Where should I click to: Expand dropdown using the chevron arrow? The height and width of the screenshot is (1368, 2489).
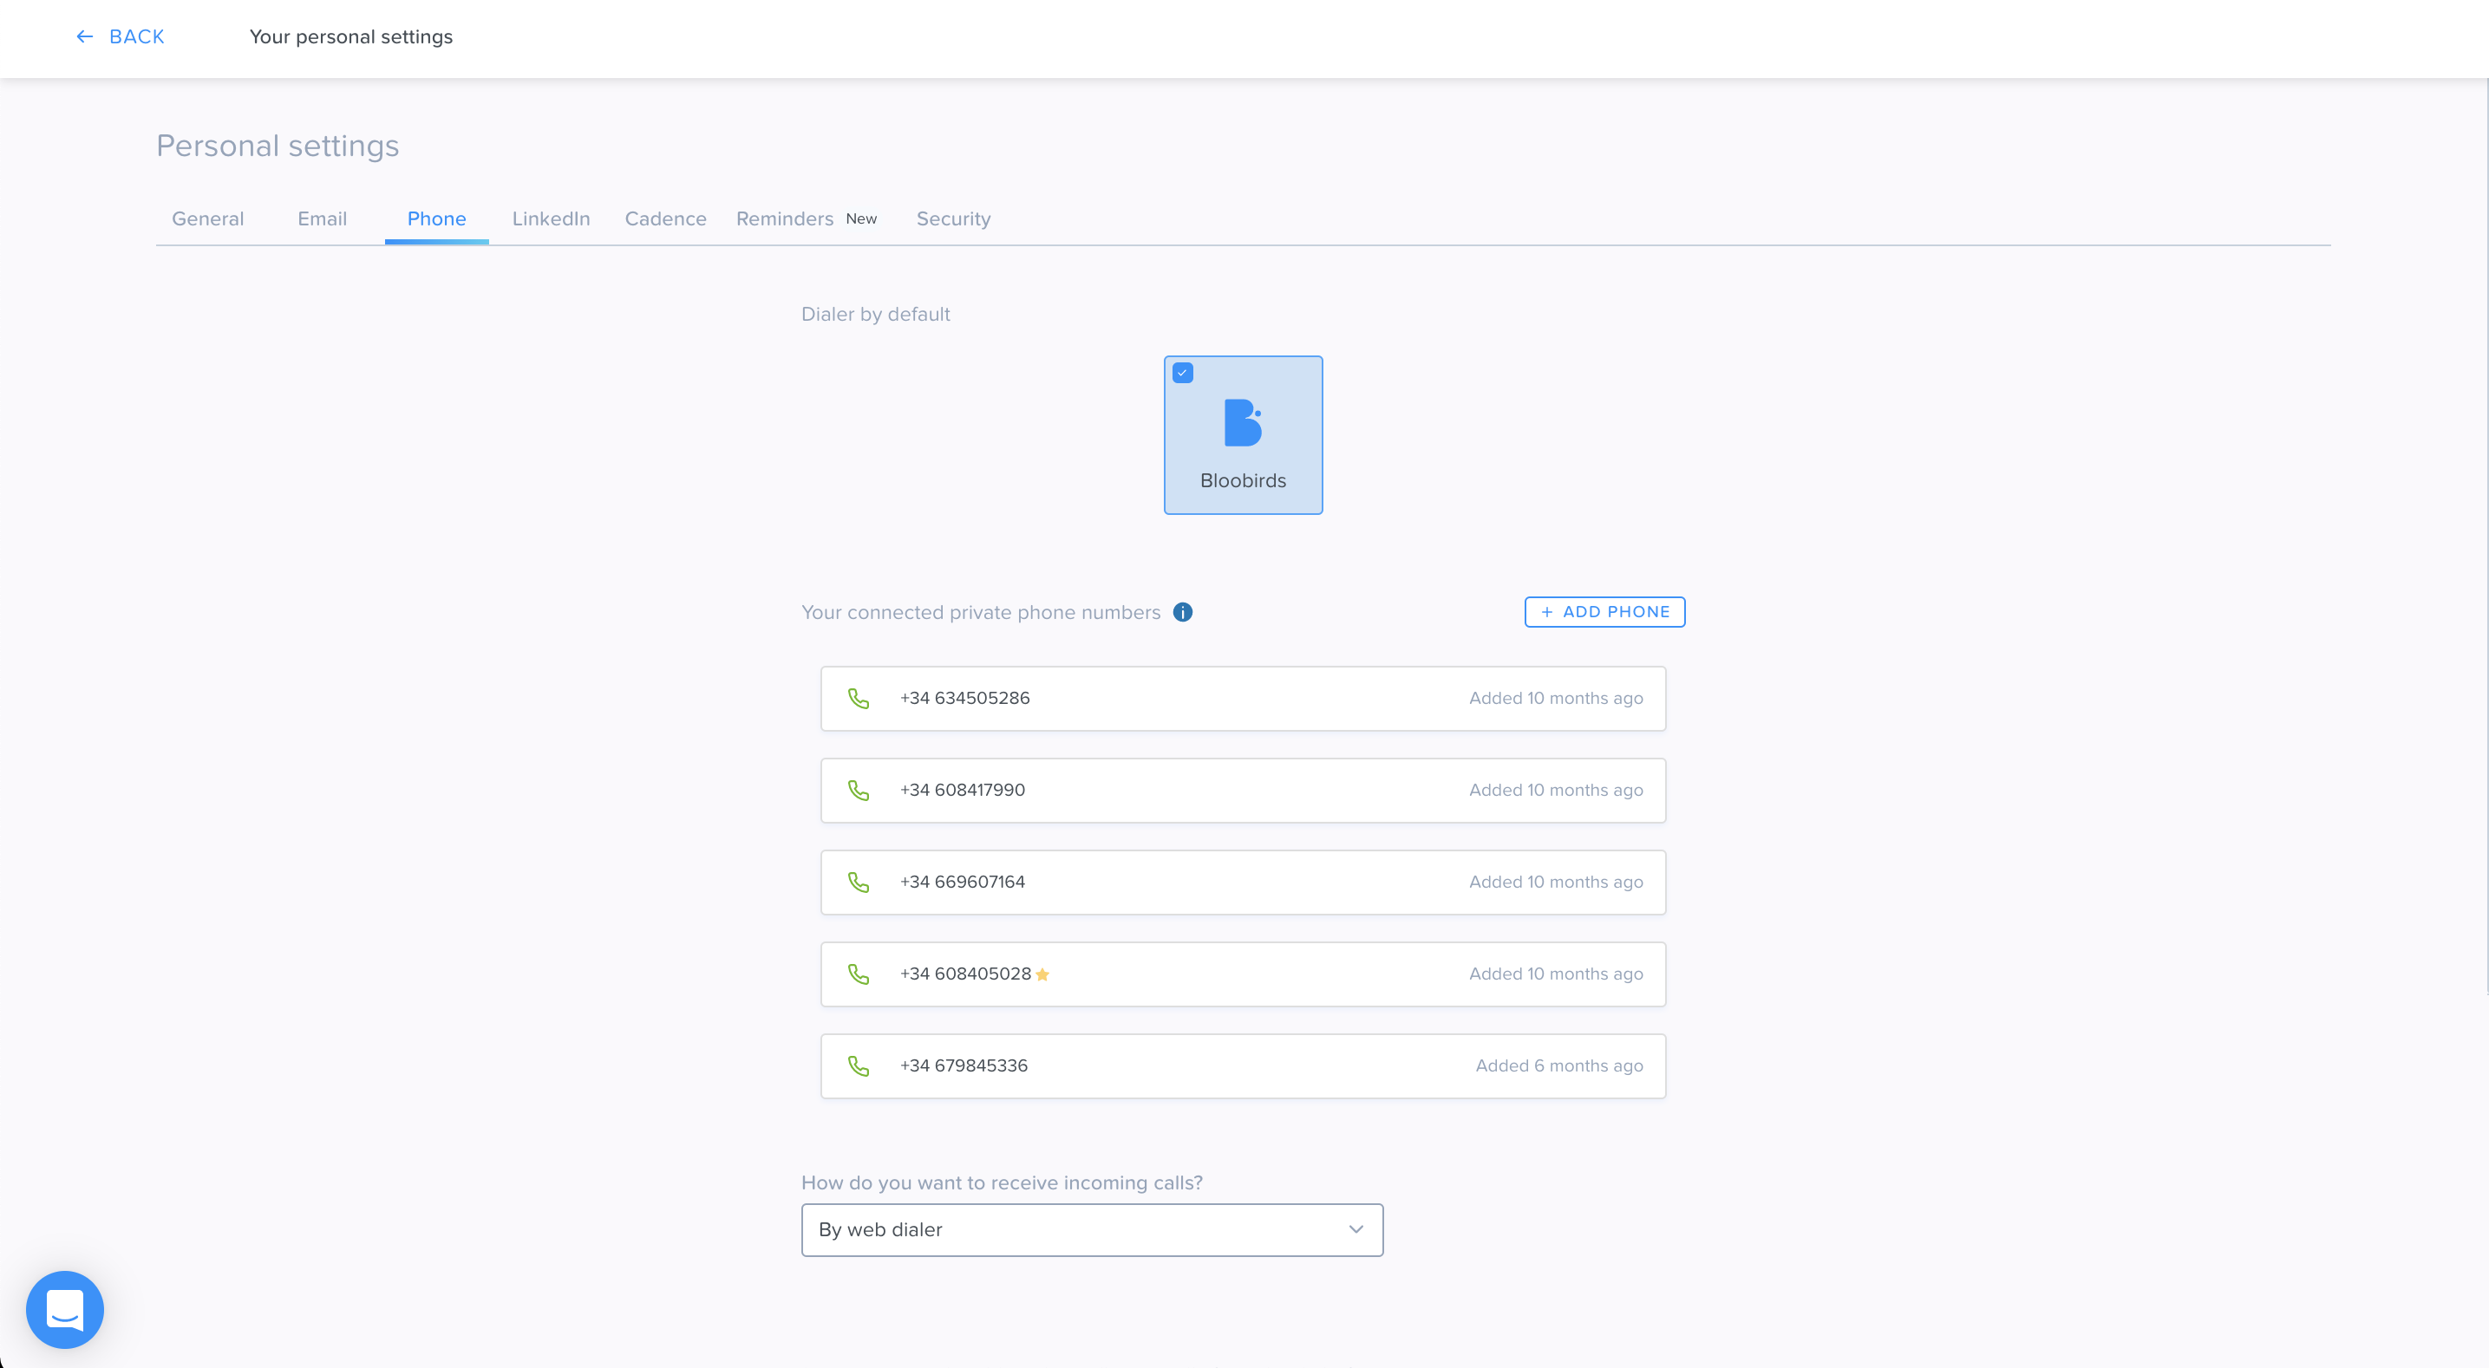(1356, 1230)
